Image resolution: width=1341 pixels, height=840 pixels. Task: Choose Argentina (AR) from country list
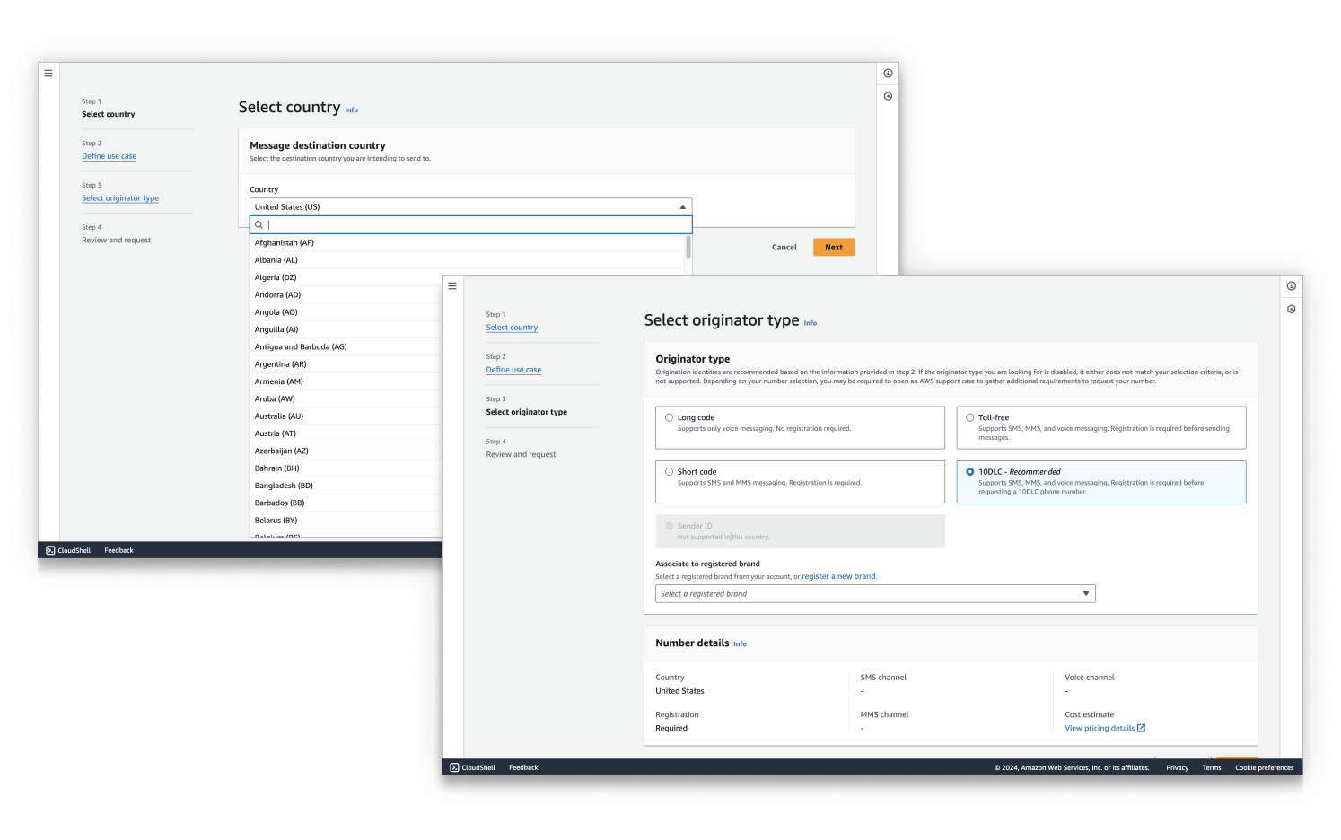point(280,364)
